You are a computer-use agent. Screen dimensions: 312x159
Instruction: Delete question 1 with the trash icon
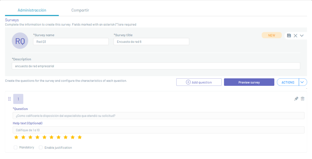(303, 99)
